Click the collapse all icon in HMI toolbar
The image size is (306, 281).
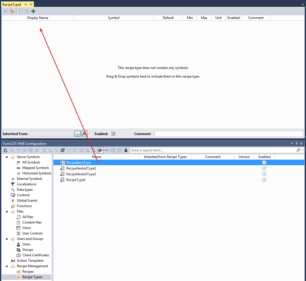coord(63,150)
